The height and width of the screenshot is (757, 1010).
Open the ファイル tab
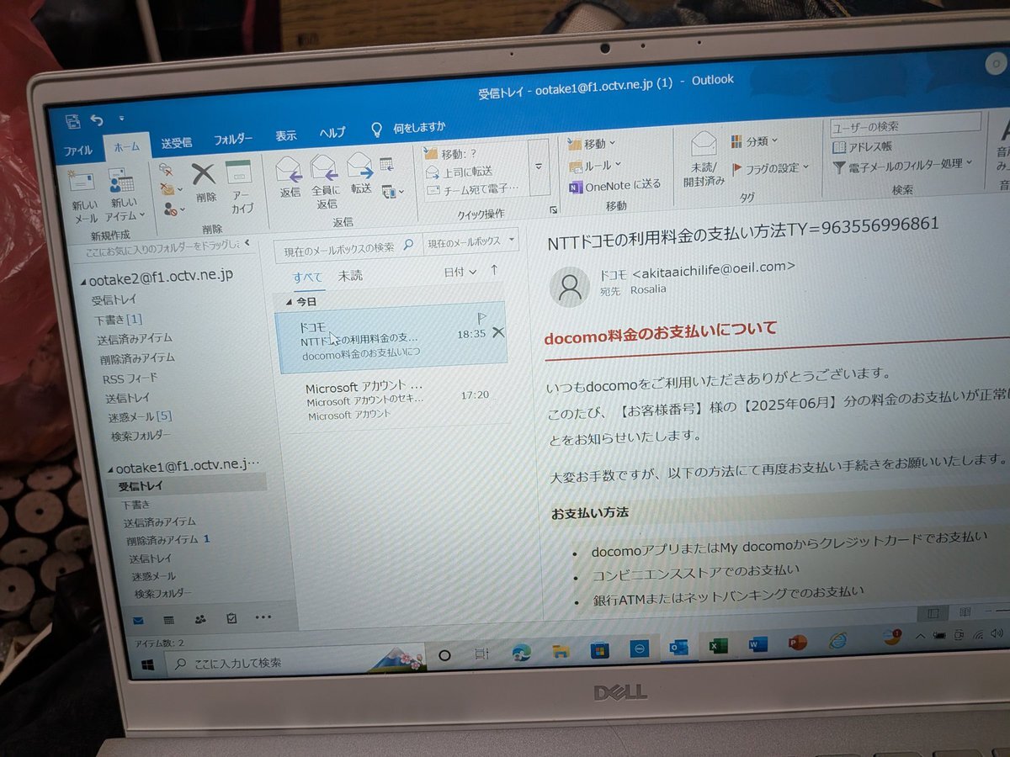pos(78,151)
